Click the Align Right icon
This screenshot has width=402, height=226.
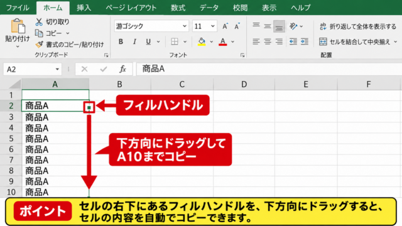tap(279, 41)
